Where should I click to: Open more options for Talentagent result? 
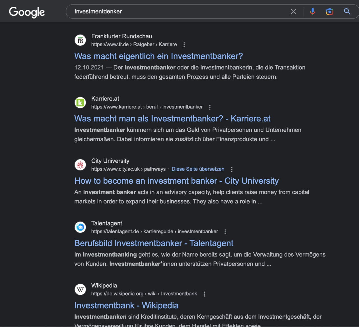coord(225,232)
